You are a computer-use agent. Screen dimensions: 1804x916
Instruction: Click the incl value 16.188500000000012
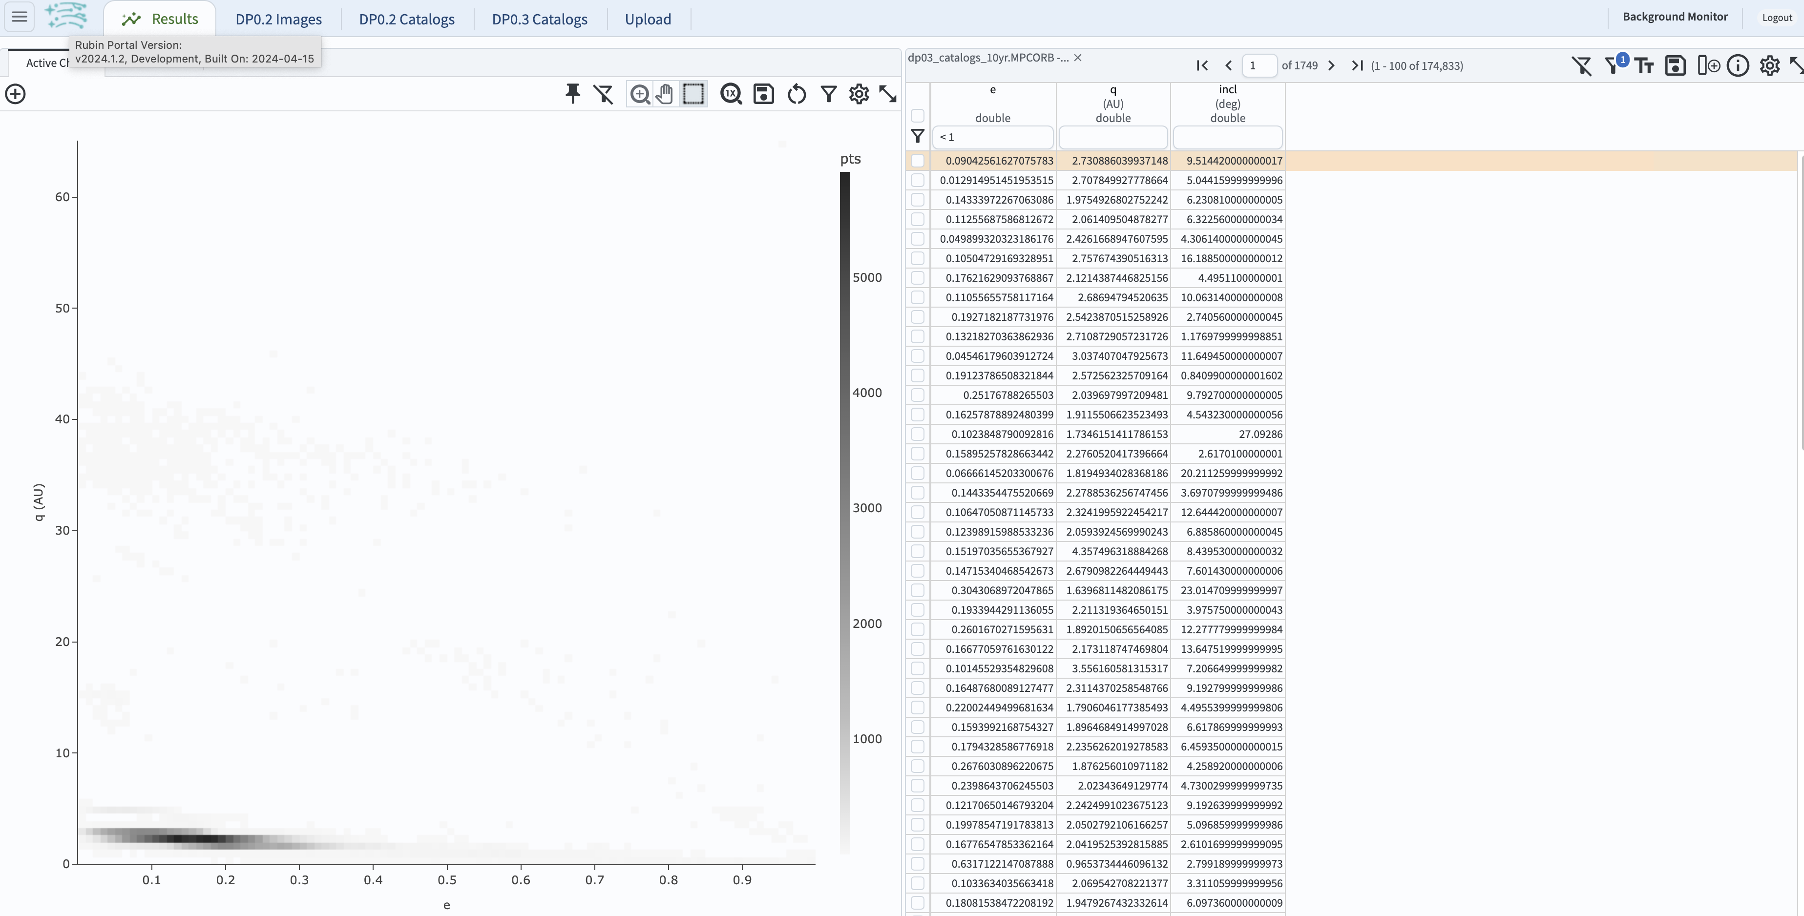pos(1232,258)
